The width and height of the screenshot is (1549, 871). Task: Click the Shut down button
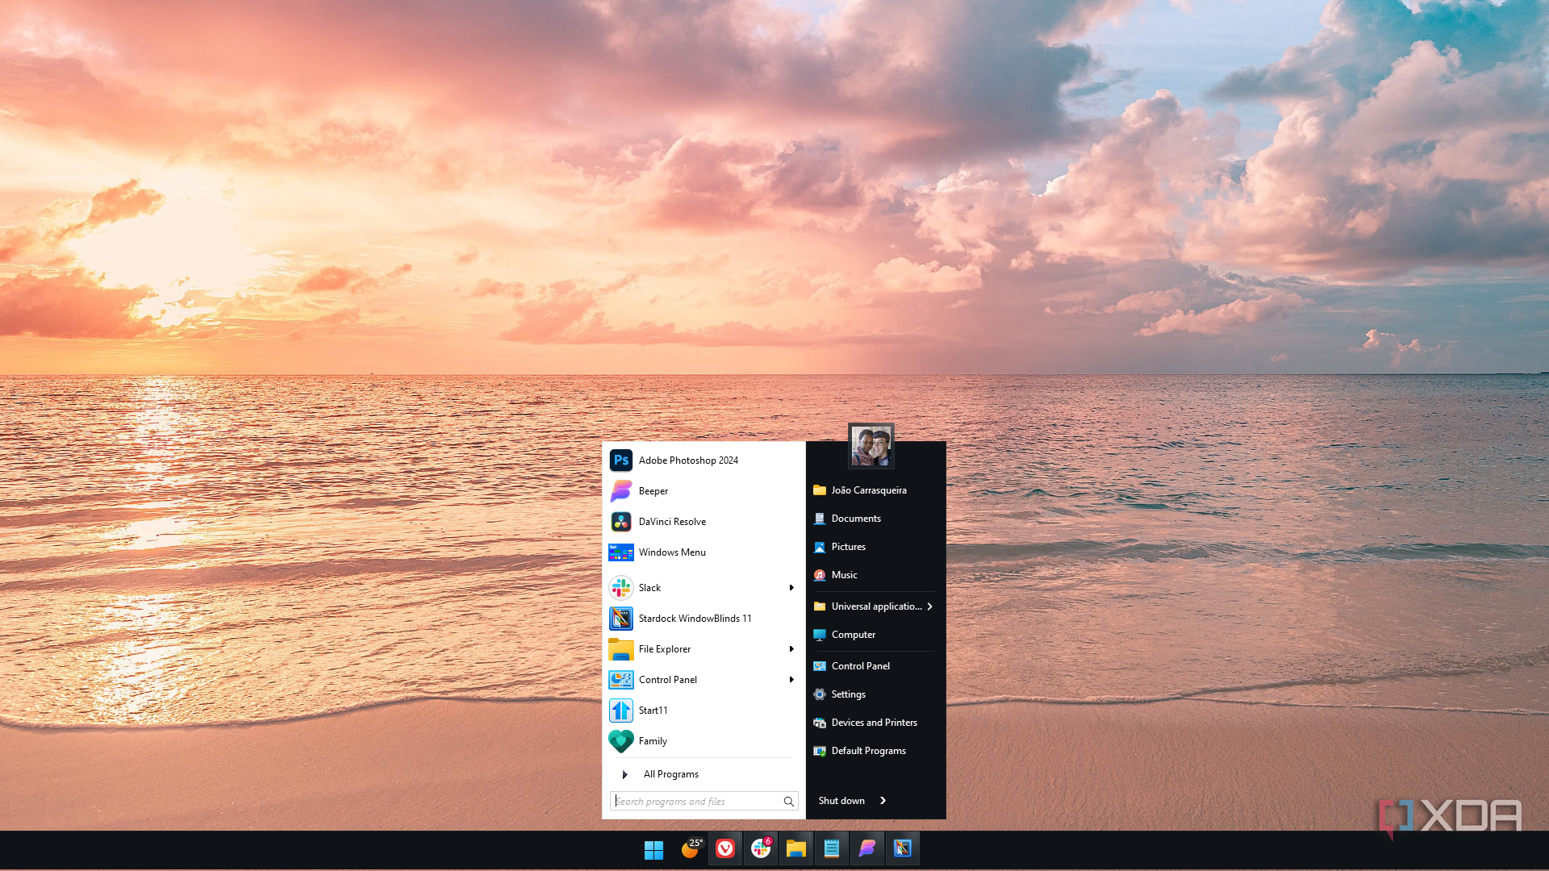(x=841, y=801)
